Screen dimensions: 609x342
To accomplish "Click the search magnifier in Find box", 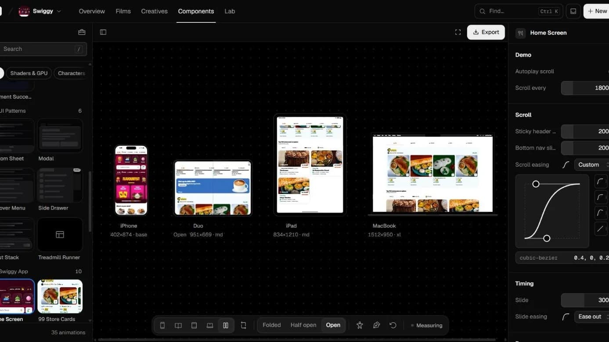I will (483, 11).
